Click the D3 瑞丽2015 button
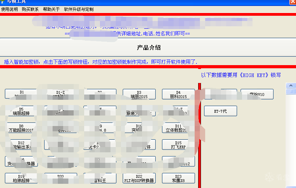 coord(139,94)
